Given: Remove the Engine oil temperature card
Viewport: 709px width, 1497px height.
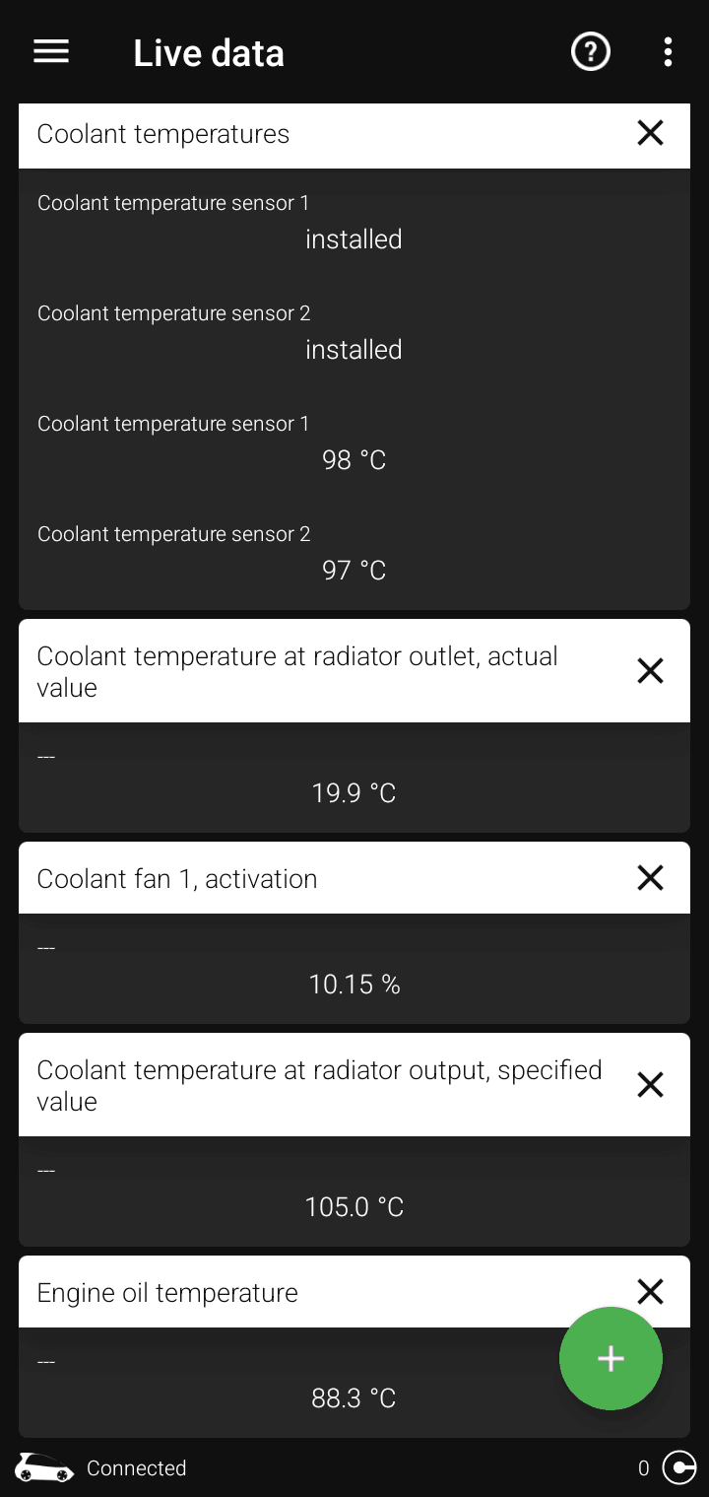Looking at the screenshot, I should tap(650, 1291).
